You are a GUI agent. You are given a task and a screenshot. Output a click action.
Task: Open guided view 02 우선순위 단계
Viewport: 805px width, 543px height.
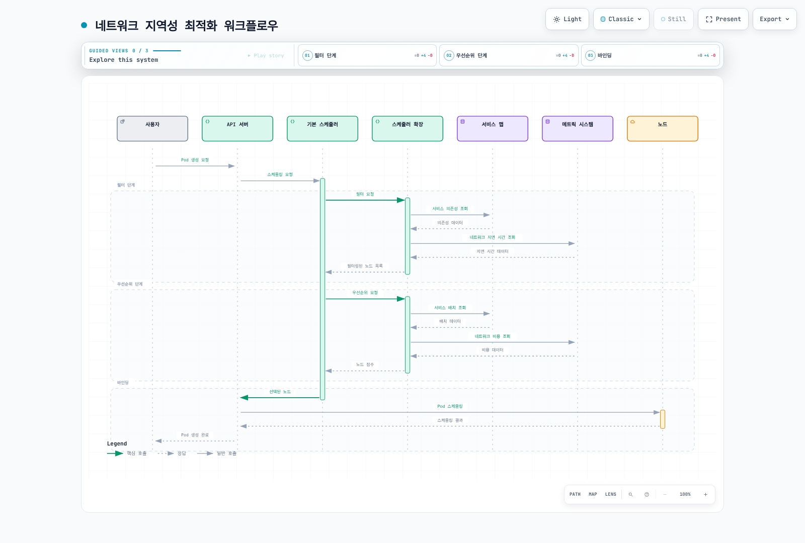[509, 55]
